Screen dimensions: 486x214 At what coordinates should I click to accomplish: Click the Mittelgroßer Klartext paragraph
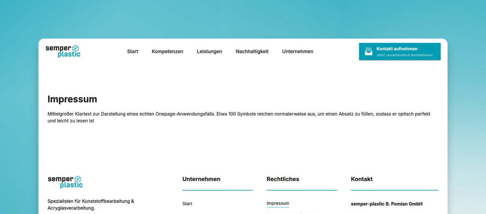coord(239,117)
